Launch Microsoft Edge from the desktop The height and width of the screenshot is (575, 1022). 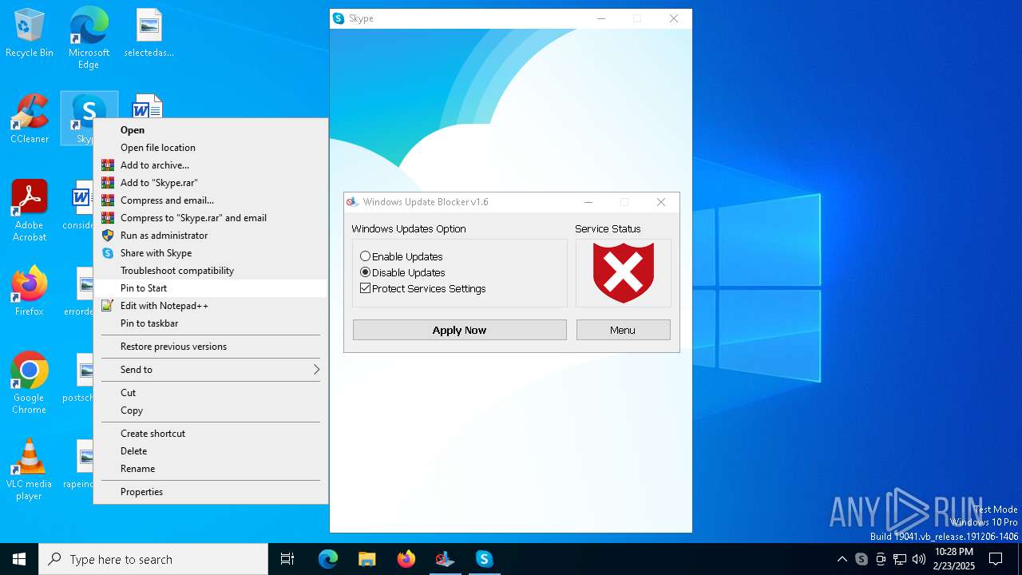coord(89,38)
